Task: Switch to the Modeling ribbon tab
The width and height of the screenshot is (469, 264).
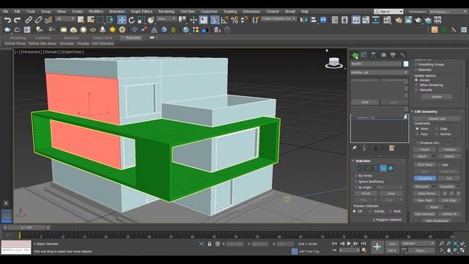Action: 18,38
